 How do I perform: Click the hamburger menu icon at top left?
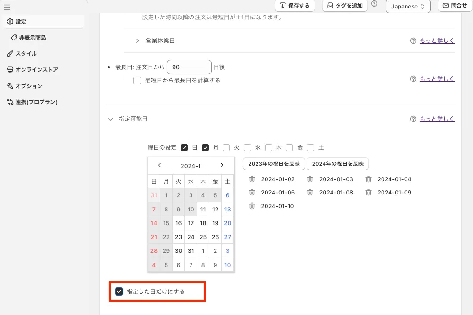pos(7,7)
